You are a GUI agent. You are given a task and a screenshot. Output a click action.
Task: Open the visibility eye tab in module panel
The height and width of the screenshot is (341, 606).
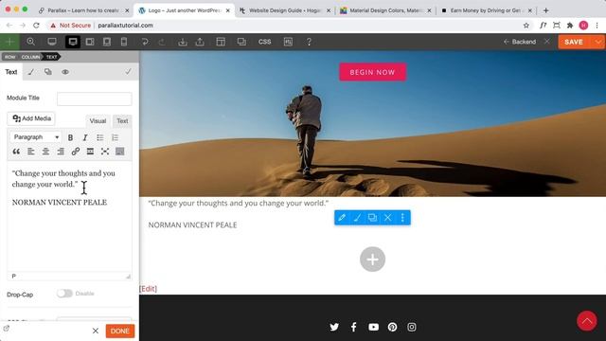(x=65, y=72)
